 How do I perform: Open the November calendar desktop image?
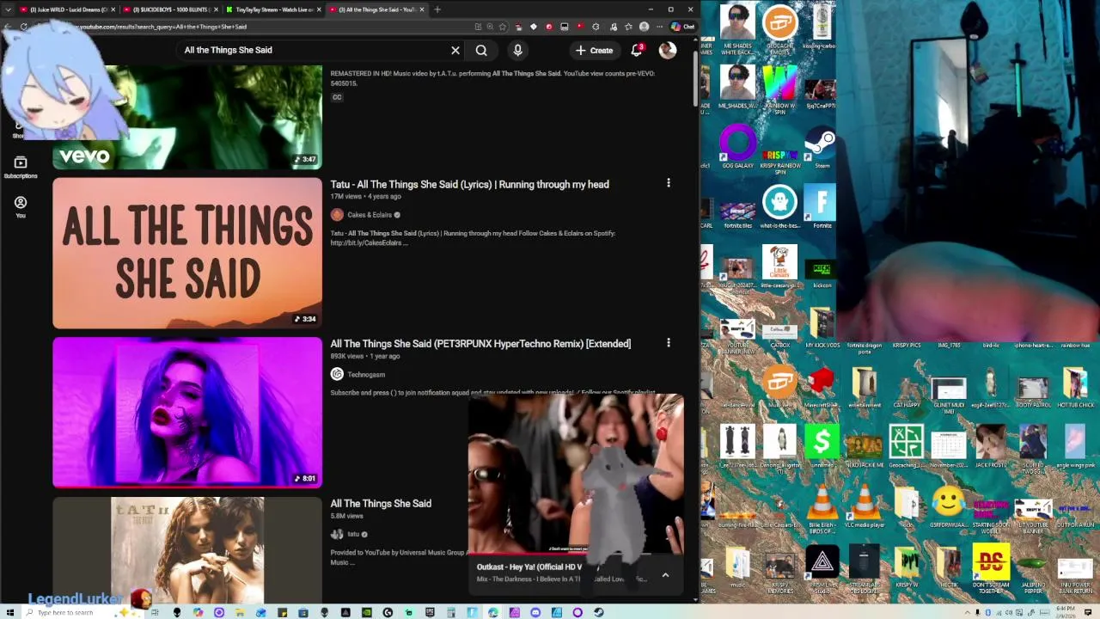[948, 450]
